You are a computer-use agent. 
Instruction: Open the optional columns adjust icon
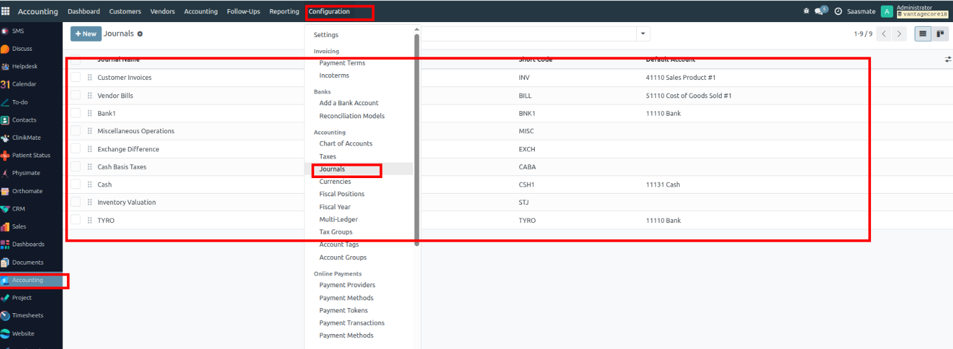[x=948, y=59]
